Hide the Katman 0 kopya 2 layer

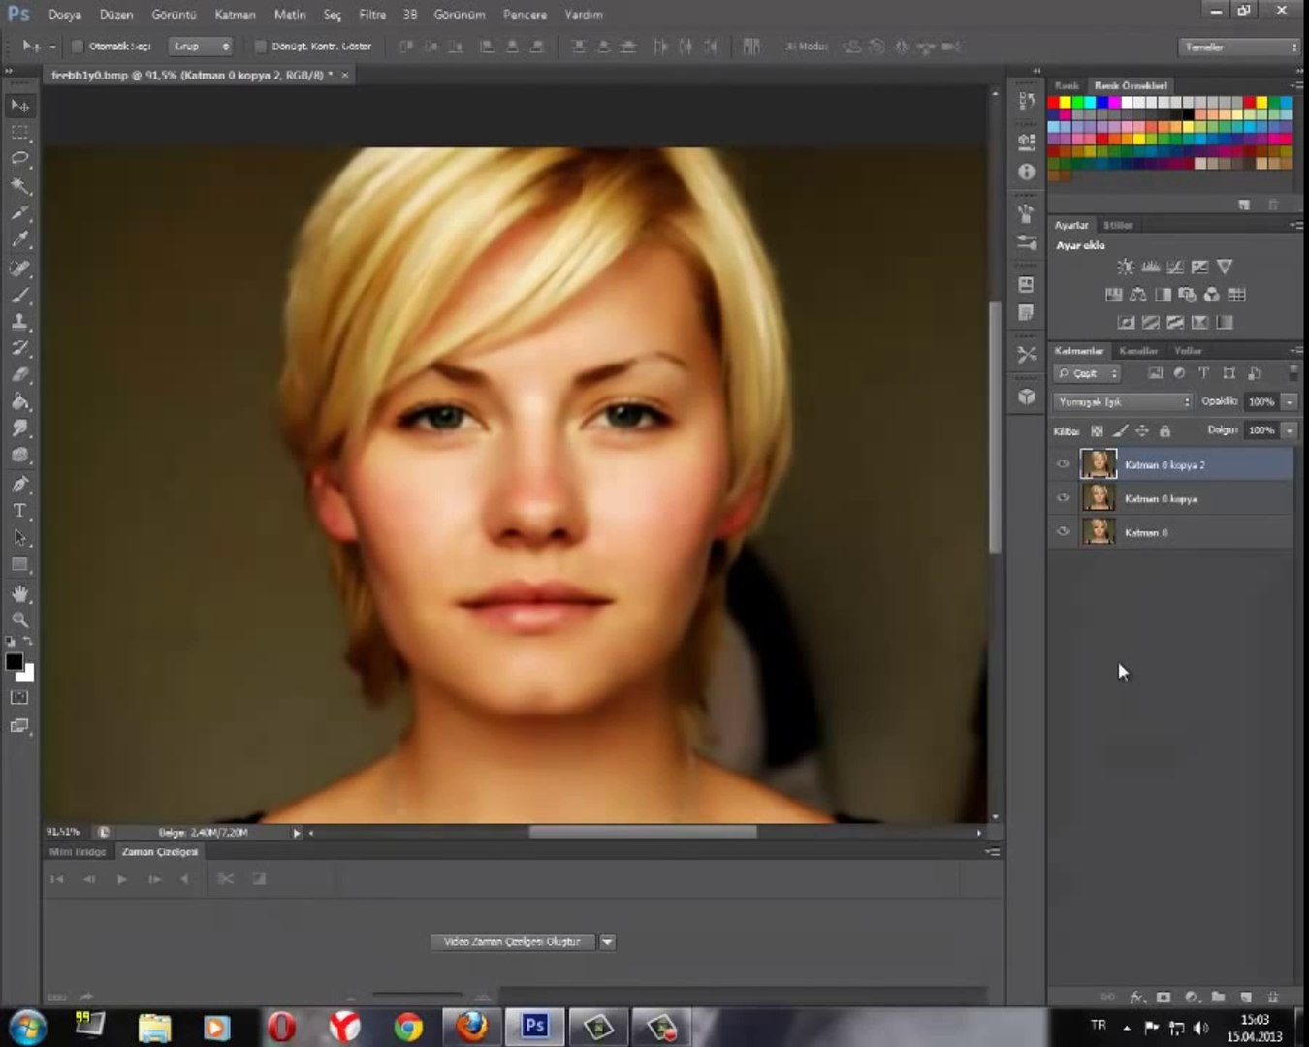tap(1063, 464)
